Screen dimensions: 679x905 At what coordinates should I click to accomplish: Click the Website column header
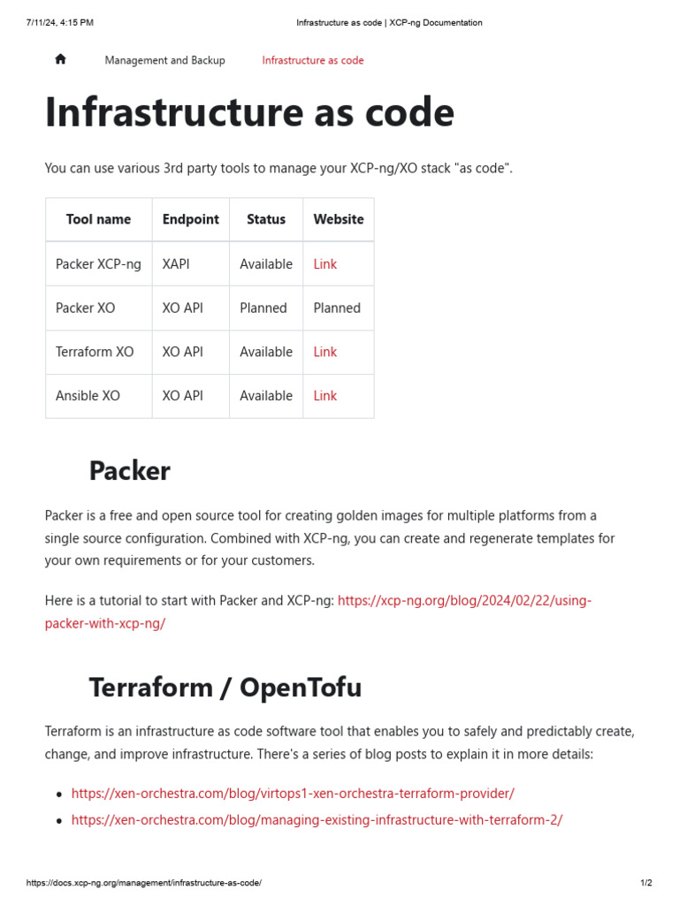(338, 219)
